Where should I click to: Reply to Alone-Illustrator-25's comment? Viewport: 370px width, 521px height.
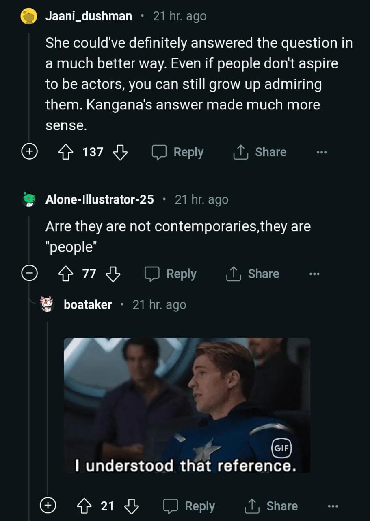coord(171,274)
